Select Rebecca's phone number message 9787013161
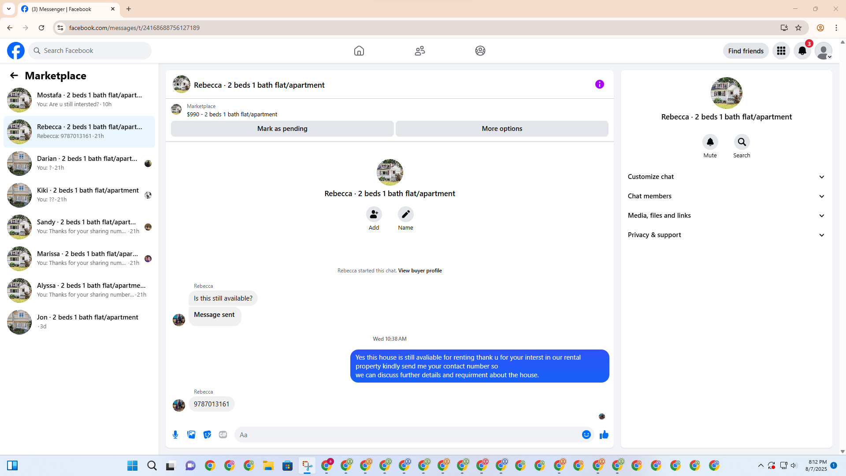Screen dimensions: 846x476 click(x=211, y=404)
